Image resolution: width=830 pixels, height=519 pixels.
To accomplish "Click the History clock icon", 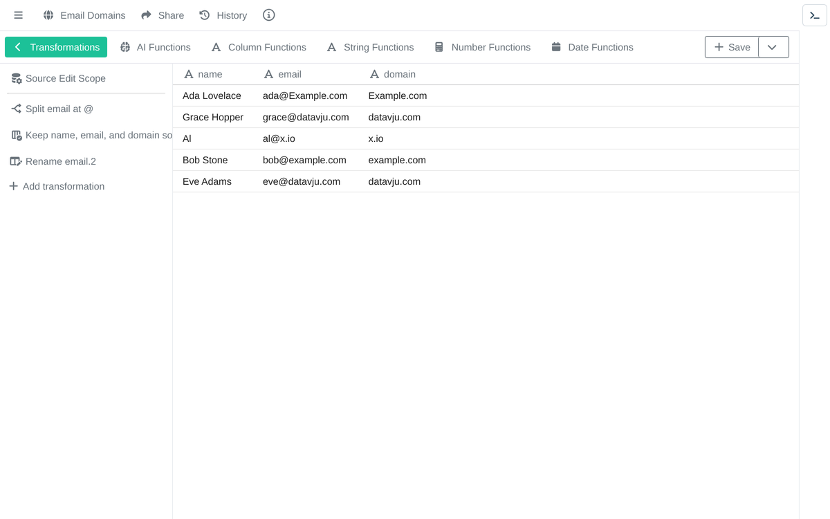I will [205, 15].
